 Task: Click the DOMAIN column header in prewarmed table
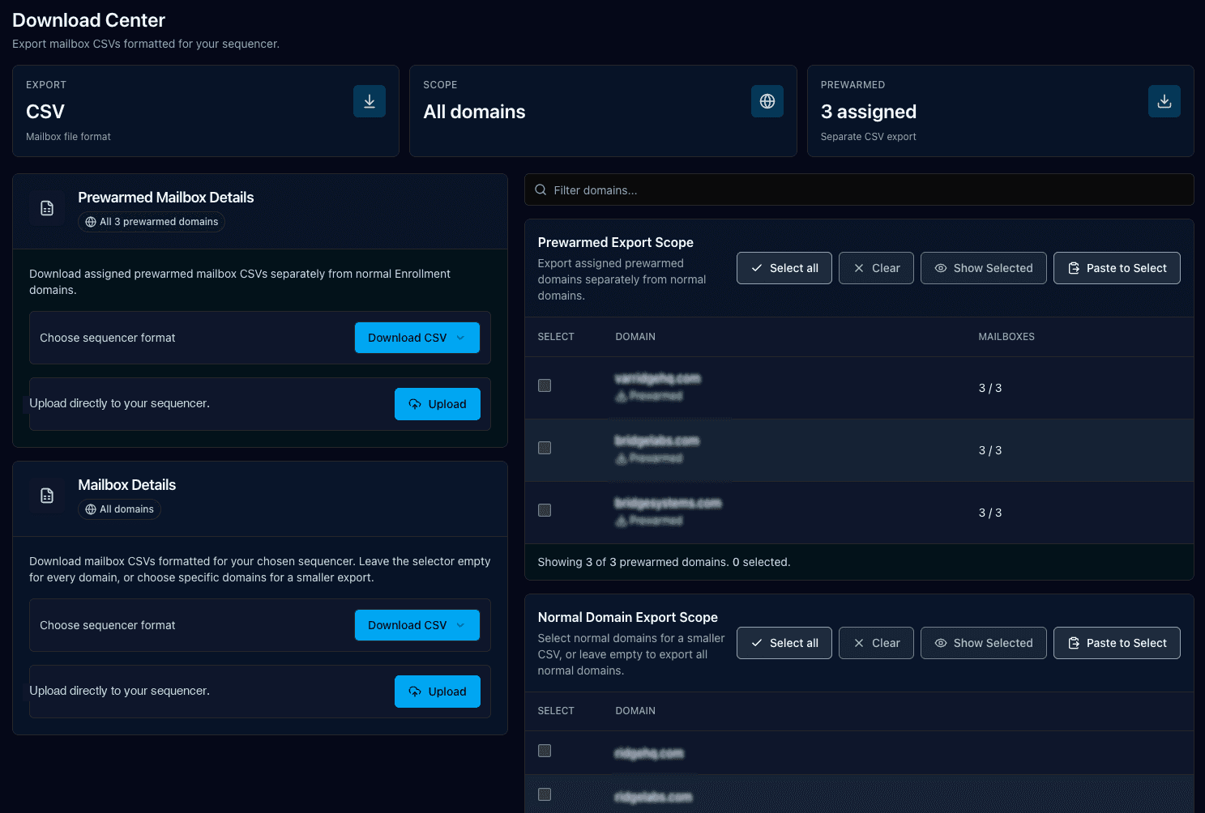pyautogui.click(x=635, y=337)
